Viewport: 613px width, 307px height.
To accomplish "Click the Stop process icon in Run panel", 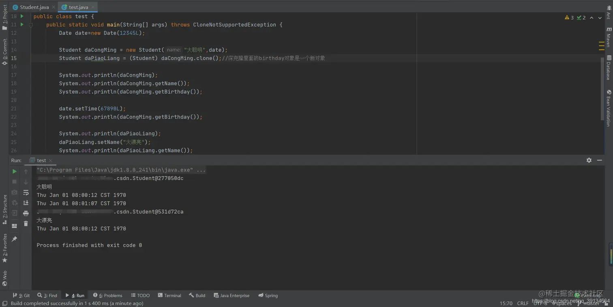I will point(15,182).
